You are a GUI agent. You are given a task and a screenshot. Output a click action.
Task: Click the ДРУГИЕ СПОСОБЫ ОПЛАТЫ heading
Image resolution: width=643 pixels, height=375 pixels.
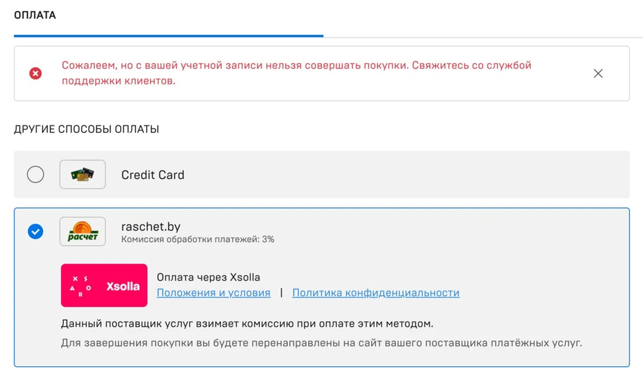click(86, 129)
